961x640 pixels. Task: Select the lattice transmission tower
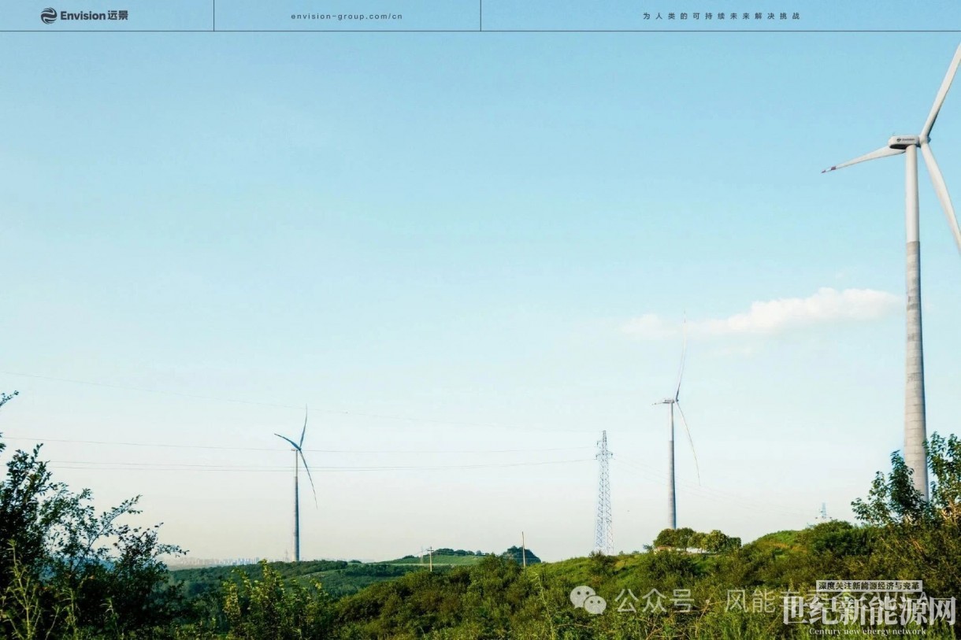point(603,494)
